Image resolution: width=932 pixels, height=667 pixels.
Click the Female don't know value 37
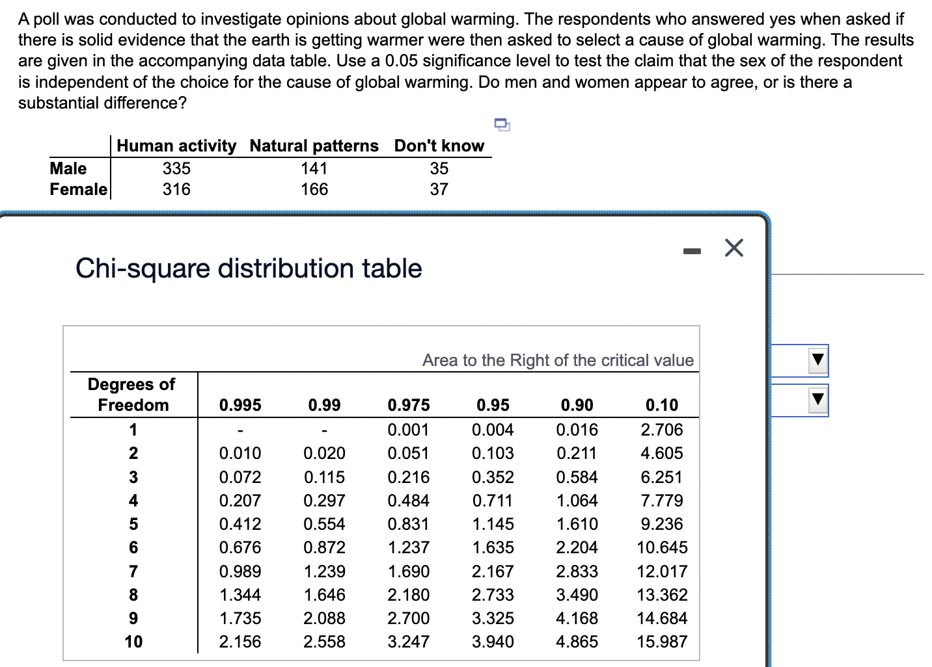click(439, 189)
